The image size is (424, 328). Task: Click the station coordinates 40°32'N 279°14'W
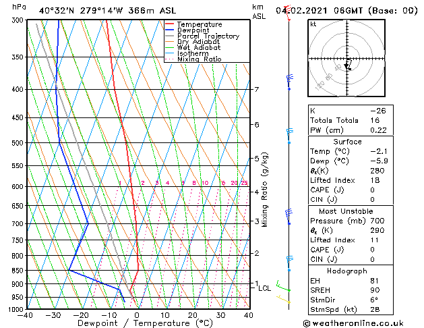pos(81,11)
